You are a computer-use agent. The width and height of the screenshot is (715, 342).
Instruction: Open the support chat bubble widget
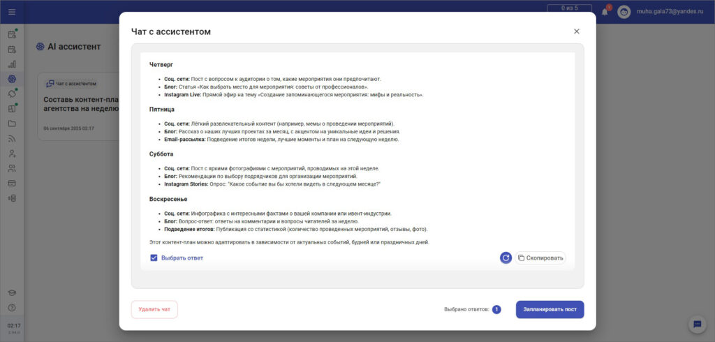[697, 325]
